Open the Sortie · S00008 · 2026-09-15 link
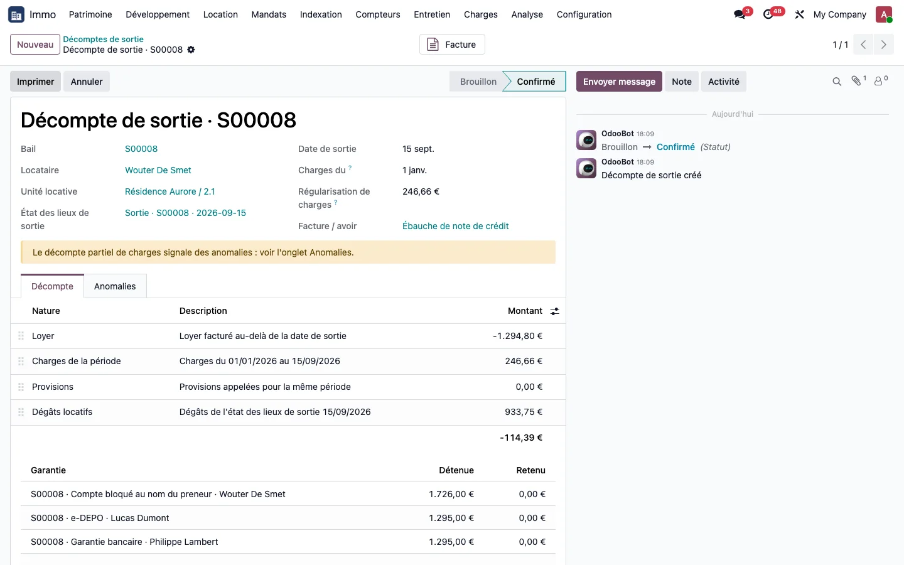904x565 pixels. coord(185,213)
